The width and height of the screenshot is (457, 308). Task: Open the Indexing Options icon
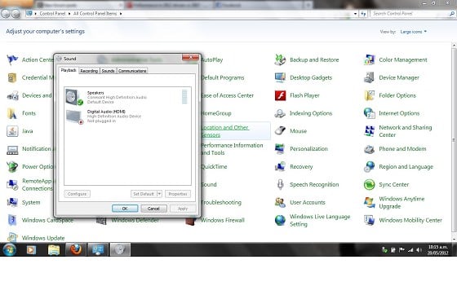280,113
